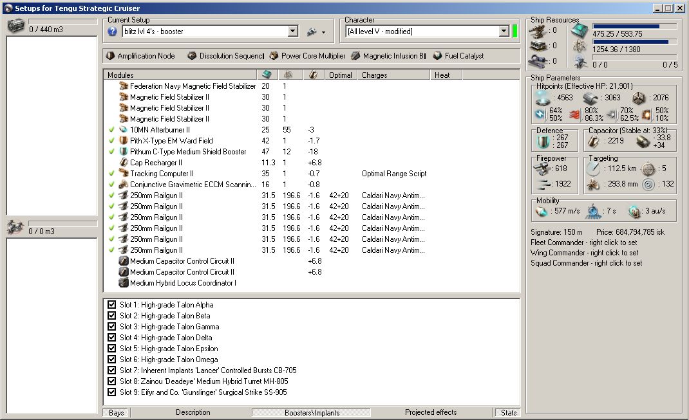Toggle the Tracking Computer II active state
This screenshot has height=420, width=689.
111,174
